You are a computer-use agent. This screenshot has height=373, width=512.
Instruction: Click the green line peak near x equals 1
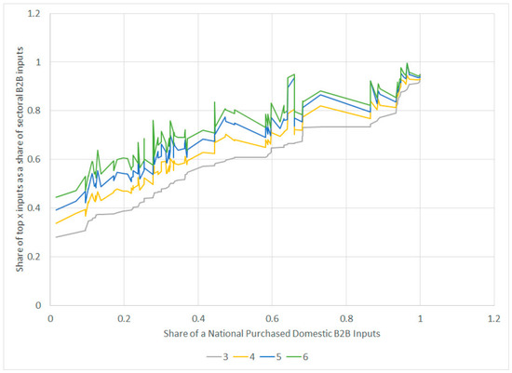[407, 63]
